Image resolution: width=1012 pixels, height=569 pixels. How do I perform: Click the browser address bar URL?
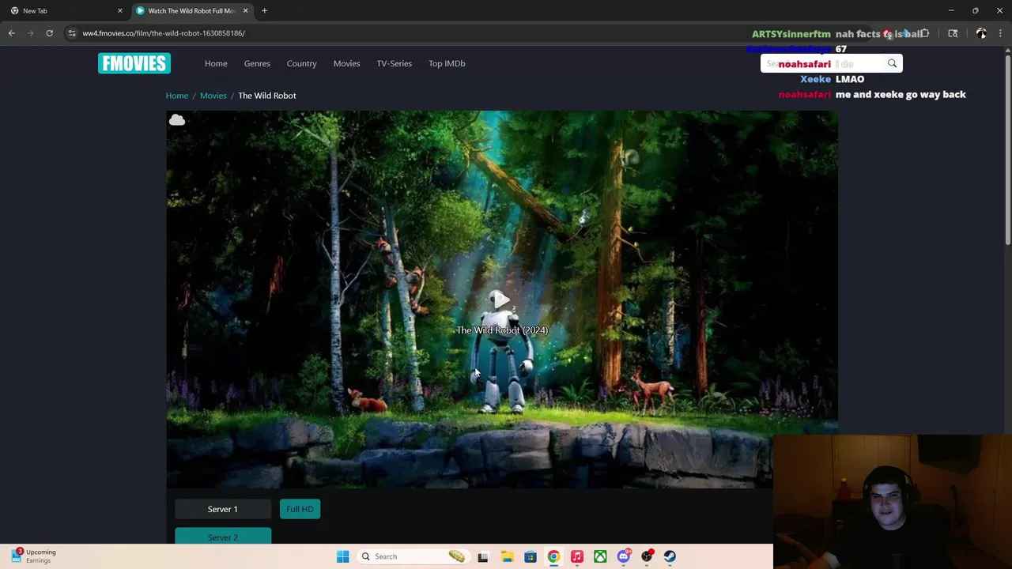164,33
